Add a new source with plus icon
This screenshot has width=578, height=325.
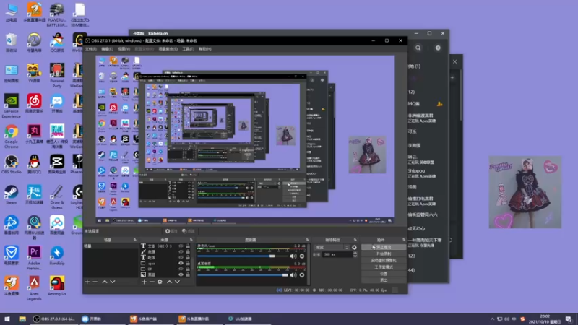144,282
